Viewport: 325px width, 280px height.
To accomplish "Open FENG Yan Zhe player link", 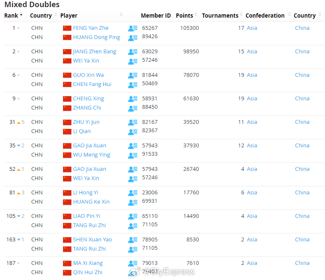I will click(91, 28).
